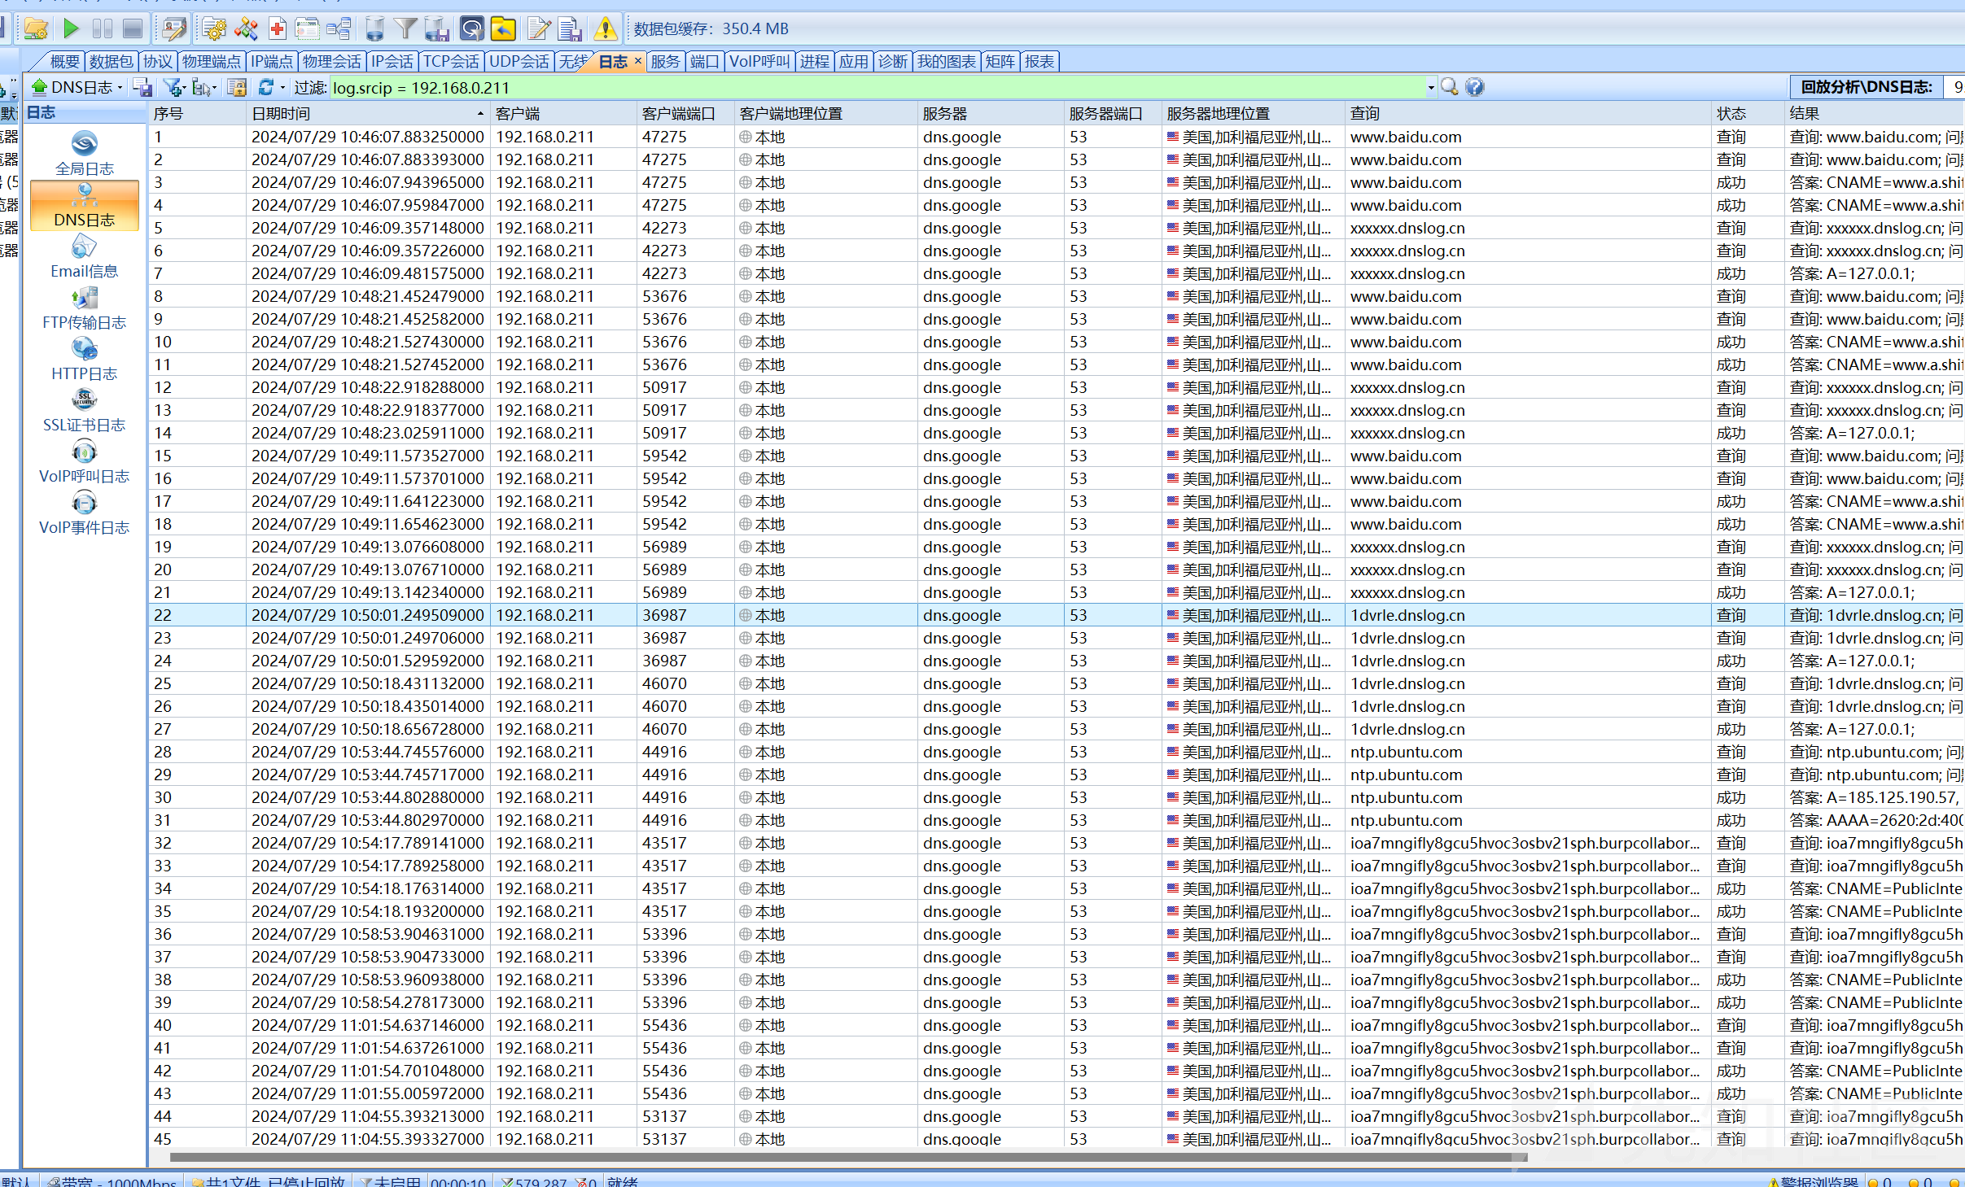Select SSL证书日志 in the log sidebar

[85, 411]
